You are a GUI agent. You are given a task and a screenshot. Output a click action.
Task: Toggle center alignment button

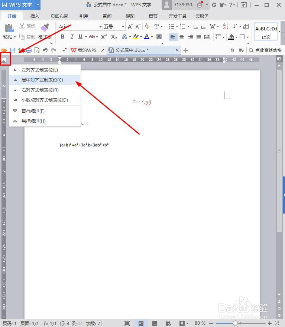pos(182,37)
